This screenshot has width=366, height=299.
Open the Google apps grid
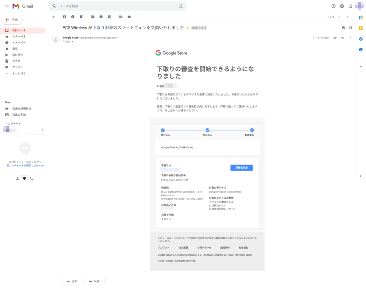[350, 6]
